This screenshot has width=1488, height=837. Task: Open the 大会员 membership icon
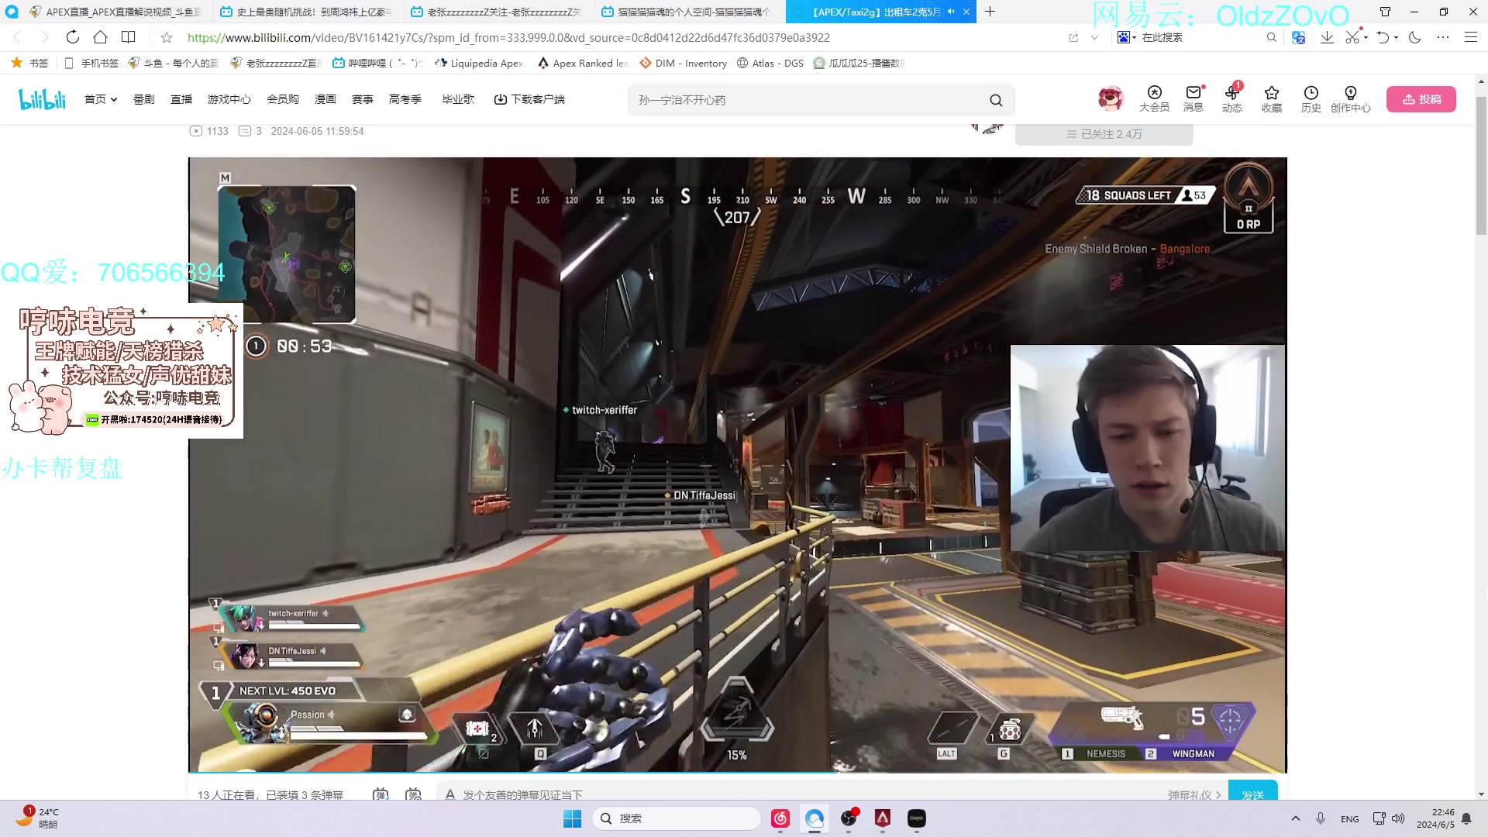[1154, 99]
